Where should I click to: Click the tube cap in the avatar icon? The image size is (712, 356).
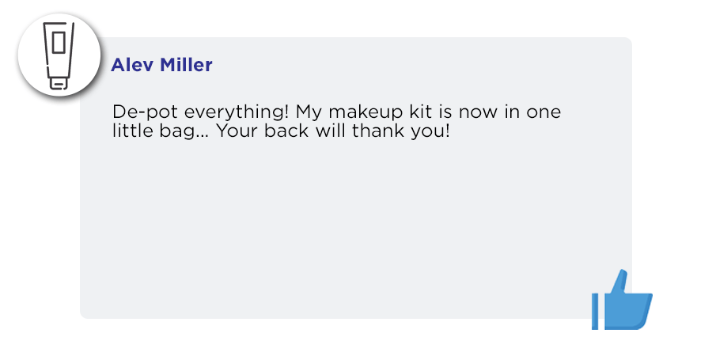point(59,84)
